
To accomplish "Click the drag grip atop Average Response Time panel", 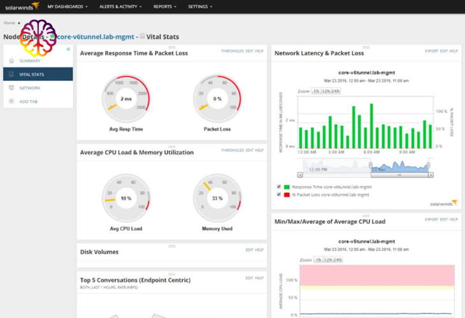I will tap(172, 47).
